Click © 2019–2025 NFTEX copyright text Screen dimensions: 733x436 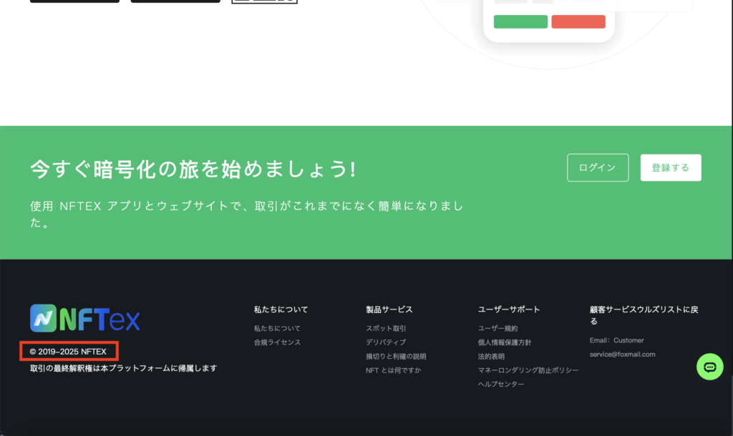68,352
